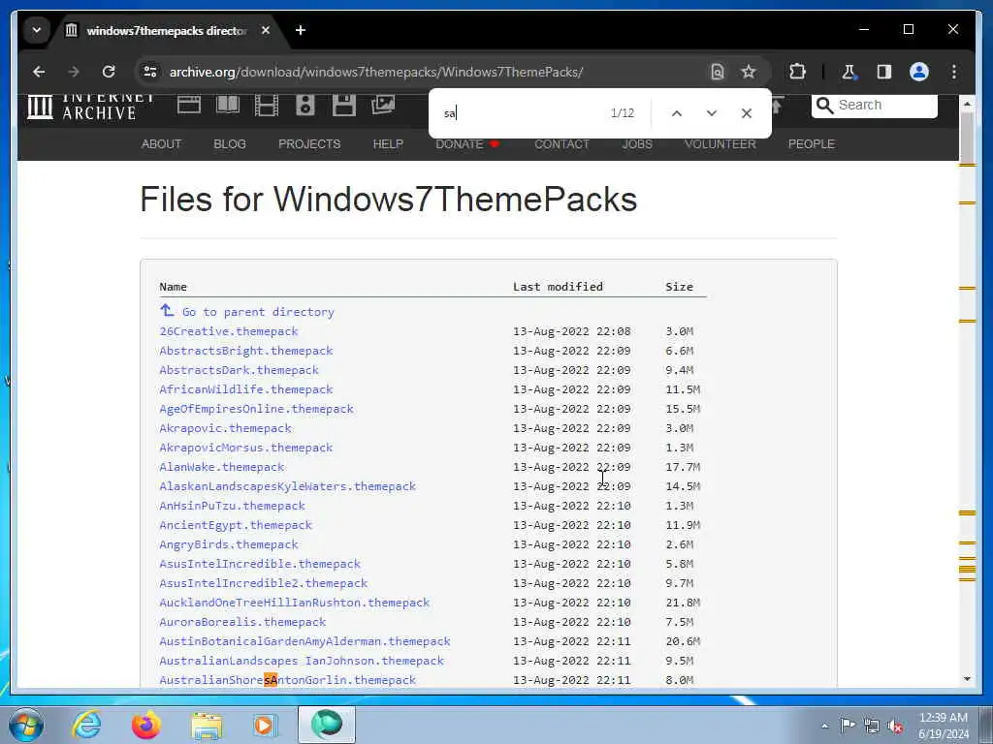Click Go to parent directory link
The height and width of the screenshot is (744, 993).
click(x=247, y=311)
